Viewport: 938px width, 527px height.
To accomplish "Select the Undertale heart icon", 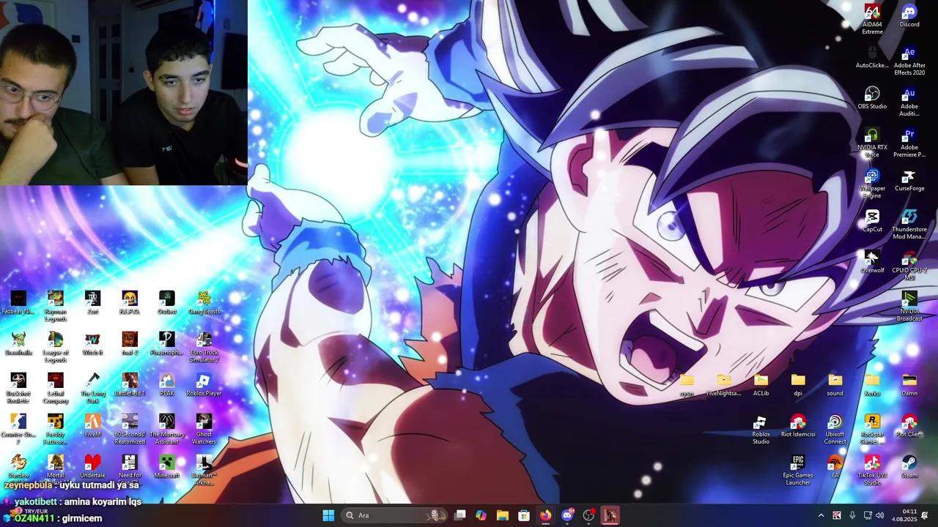I will click(x=92, y=467).
